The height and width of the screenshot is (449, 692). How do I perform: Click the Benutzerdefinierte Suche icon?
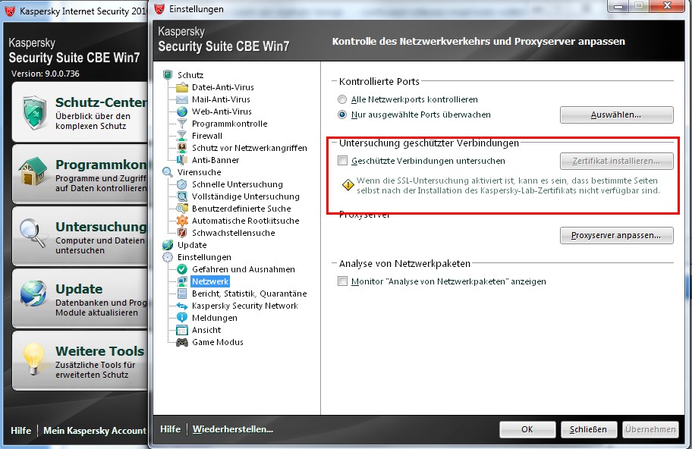182,209
